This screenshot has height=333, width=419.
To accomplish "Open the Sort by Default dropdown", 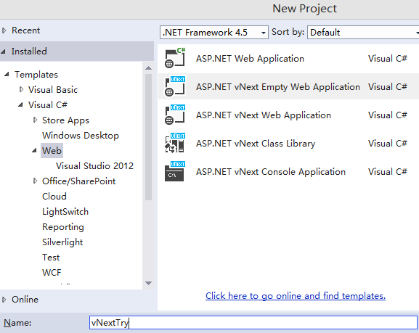I will [x=363, y=33].
